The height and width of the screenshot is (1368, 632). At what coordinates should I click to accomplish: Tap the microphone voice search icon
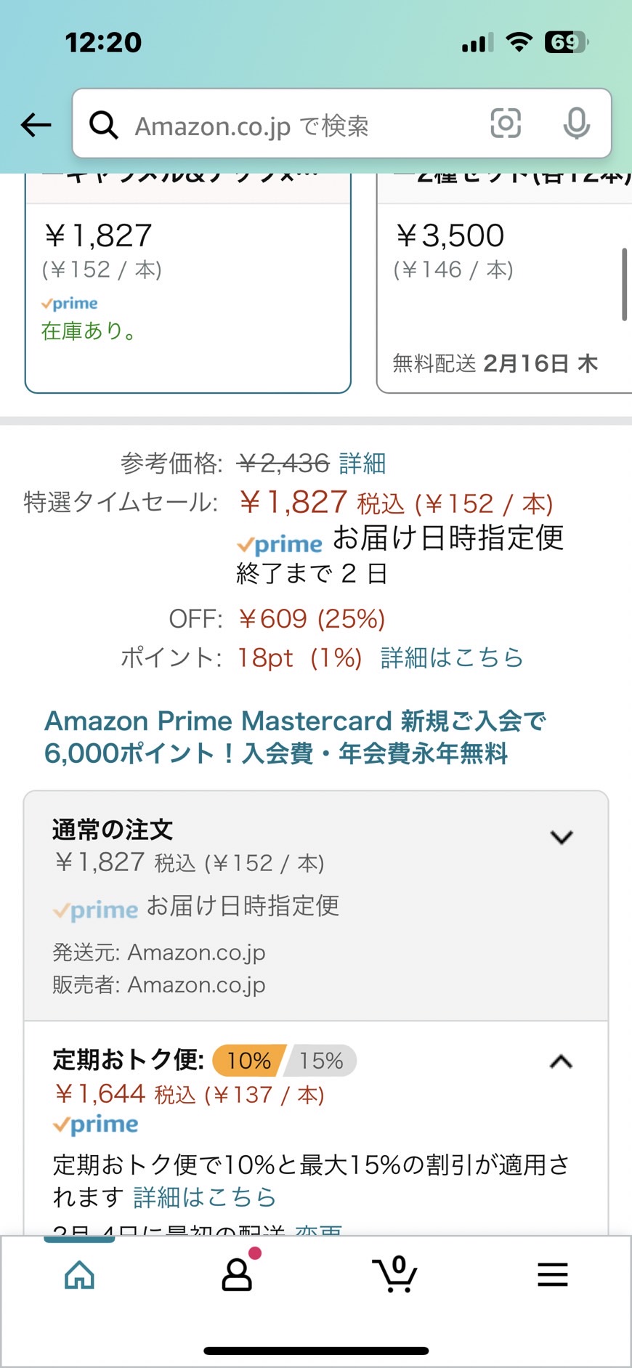pyautogui.click(x=577, y=124)
